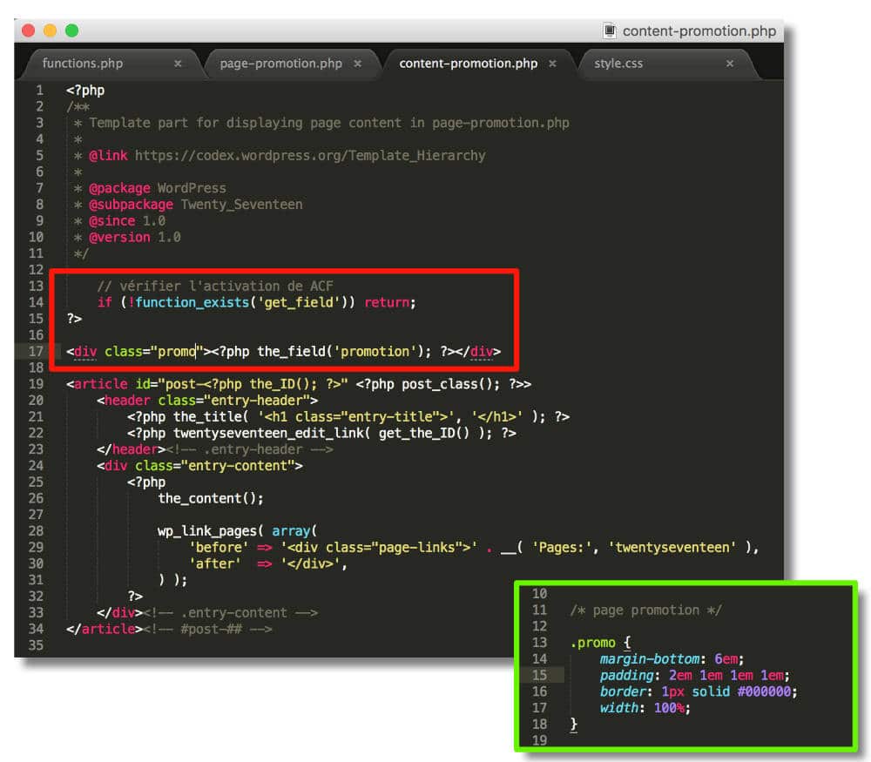Place cursor on the the_content() call
Image resolution: width=871 pixels, height=762 pixels.
point(210,498)
